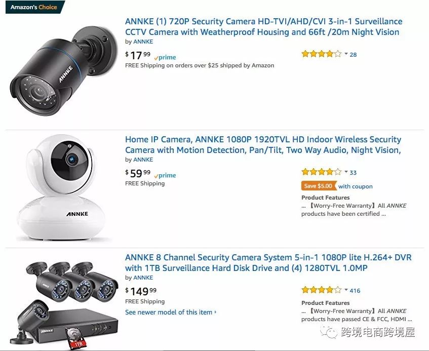The height and width of the screenshot is (351, 429).
Task: Click the prime logo beside the $17.99 price
Action: point(165,57)
